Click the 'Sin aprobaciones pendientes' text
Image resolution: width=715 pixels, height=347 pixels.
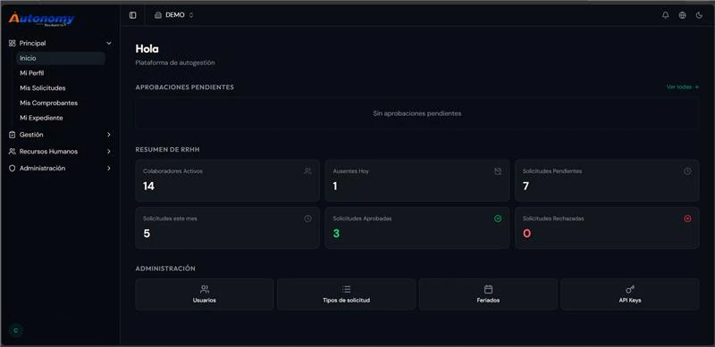[417, 113]
